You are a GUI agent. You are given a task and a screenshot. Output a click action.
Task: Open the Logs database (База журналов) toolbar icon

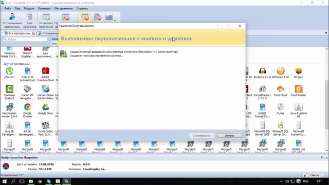[30, 21]
